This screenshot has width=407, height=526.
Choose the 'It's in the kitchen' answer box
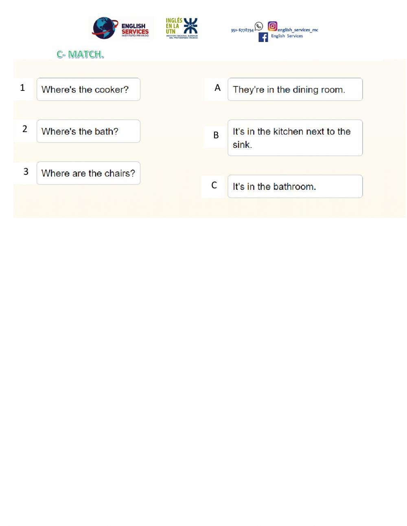[x=295, y=138]
